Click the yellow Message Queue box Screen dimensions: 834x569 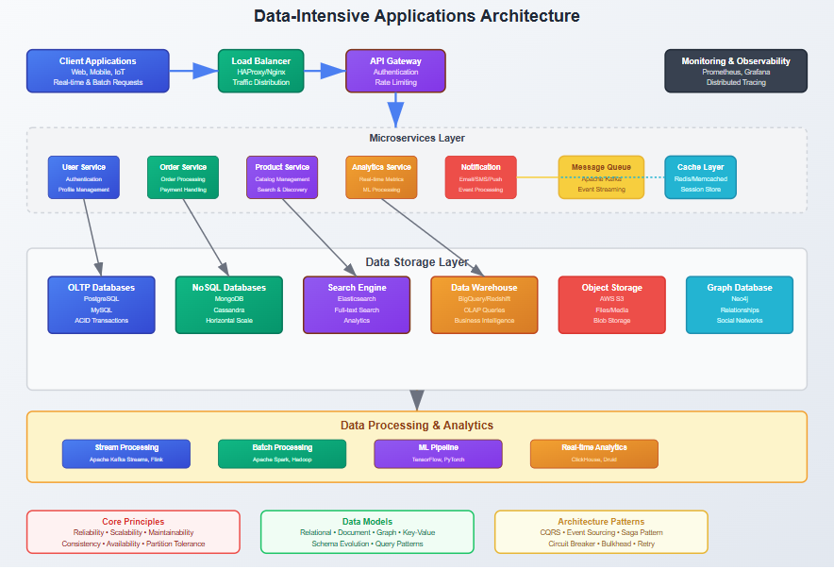tap(601, 177)
